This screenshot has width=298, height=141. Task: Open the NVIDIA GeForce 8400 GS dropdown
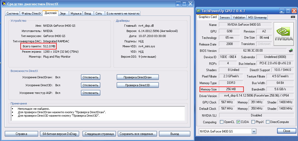pos(254,131)
